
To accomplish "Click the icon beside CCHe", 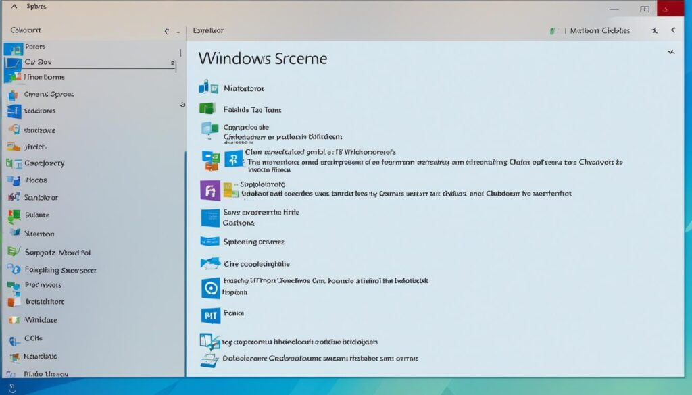I will (15, 340).
